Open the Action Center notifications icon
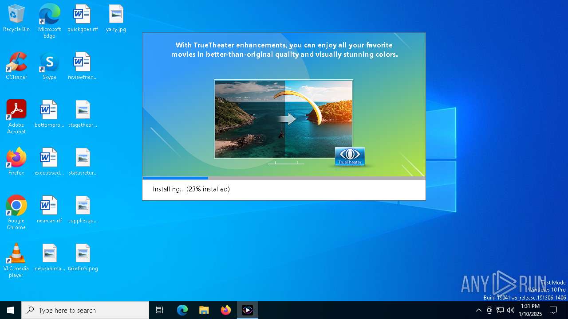568x319 pixels. point(553,310)
